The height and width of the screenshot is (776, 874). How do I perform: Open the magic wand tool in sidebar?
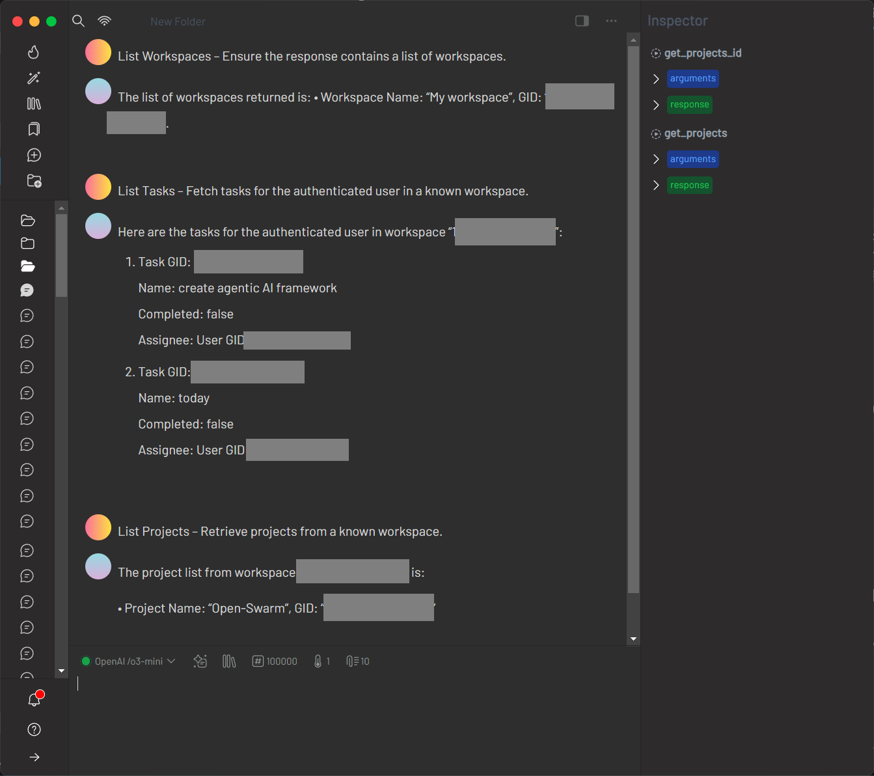34,78
